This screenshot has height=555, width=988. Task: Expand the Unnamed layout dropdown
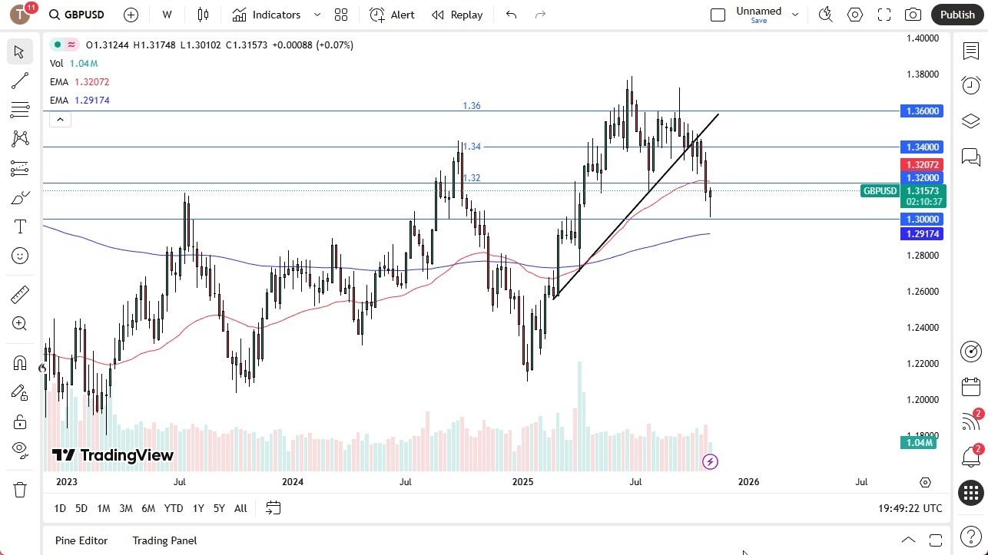pos(795,14)
